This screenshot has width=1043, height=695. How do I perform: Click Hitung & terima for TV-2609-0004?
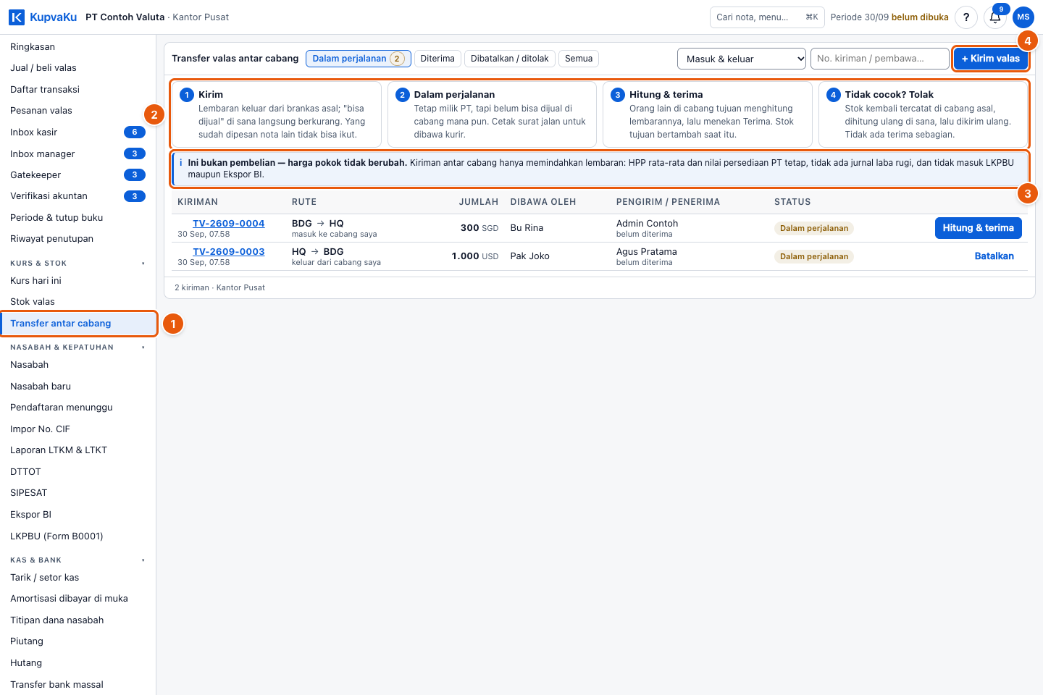point(978,228)
